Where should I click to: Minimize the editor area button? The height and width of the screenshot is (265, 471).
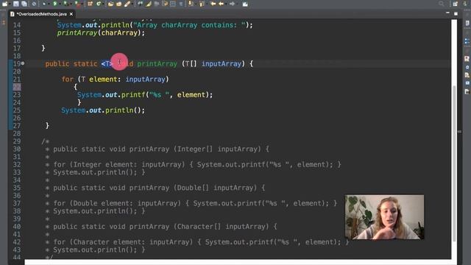(447, 13)
